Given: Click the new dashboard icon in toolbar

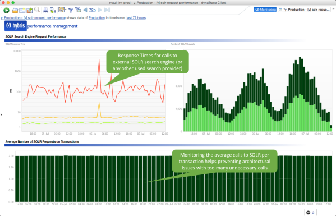Looking at the screenshot, I should click(22, 10).
